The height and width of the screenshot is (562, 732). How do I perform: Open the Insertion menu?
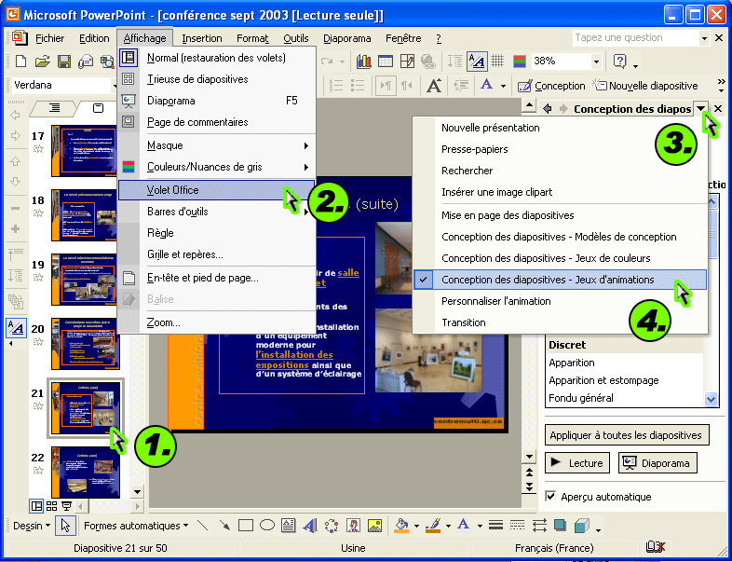click(202, 38)
